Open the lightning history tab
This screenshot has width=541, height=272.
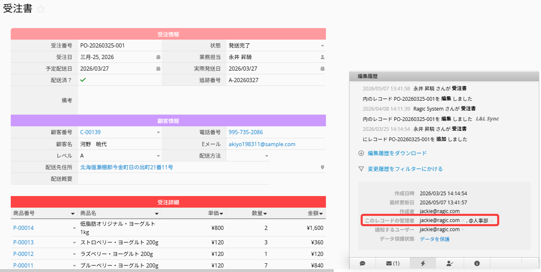click(x=423, y=263)
